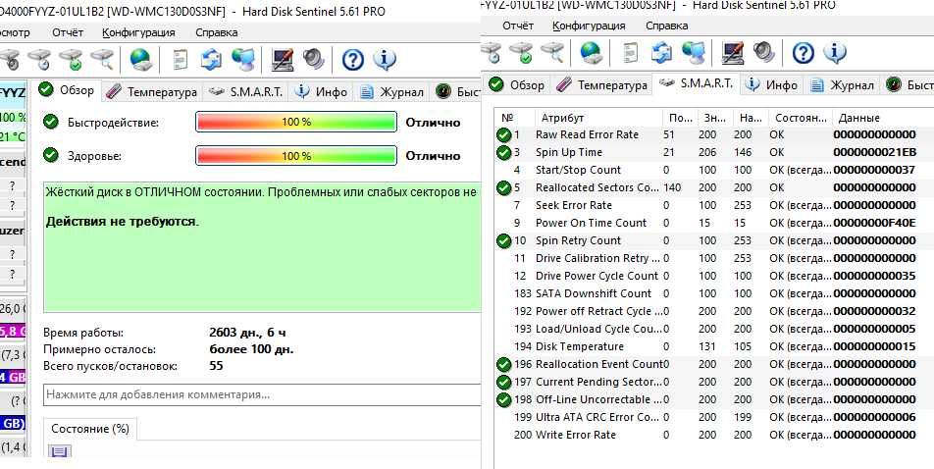934x469 pixels.
Task: Select the Состояние (%) tab
Action: 90,429
